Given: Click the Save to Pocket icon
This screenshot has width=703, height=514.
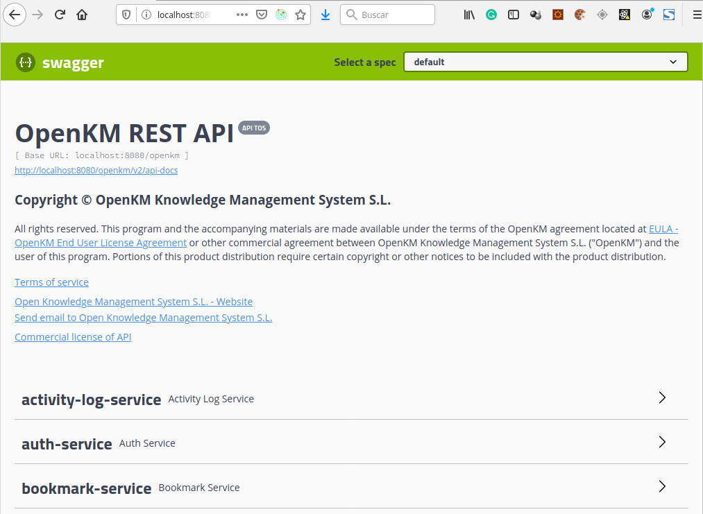Looking at the screenshot, I should click(x=262, y=15).
